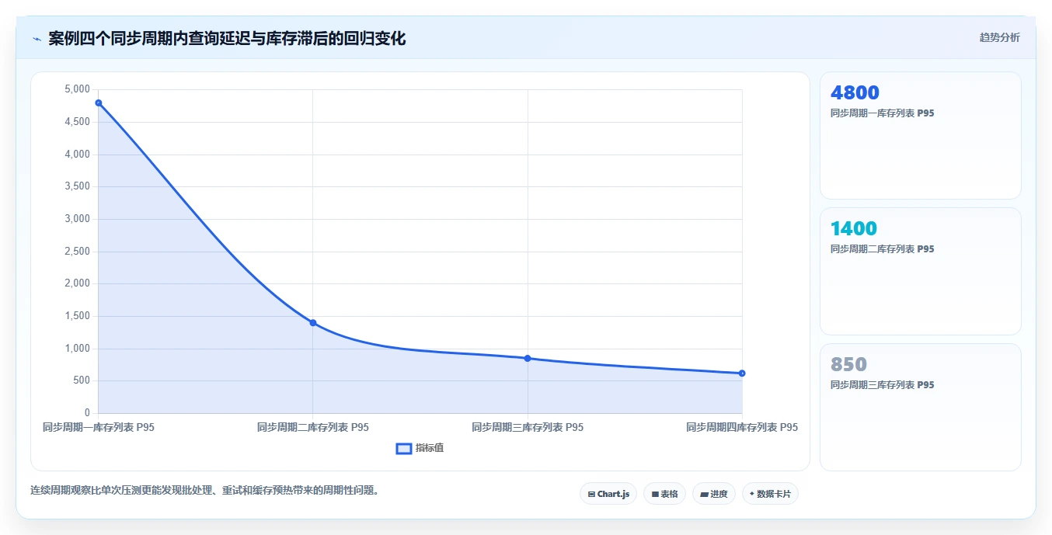Click card caption 同步周期一库存列表 P95
Image resolution: width=1052 pixels, height=535 pixels.
(x=882, y=113)
